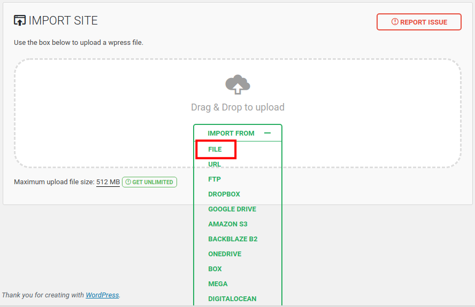
Task: Pick DIGITALOCEAN import source
Action: coord(232,299)
